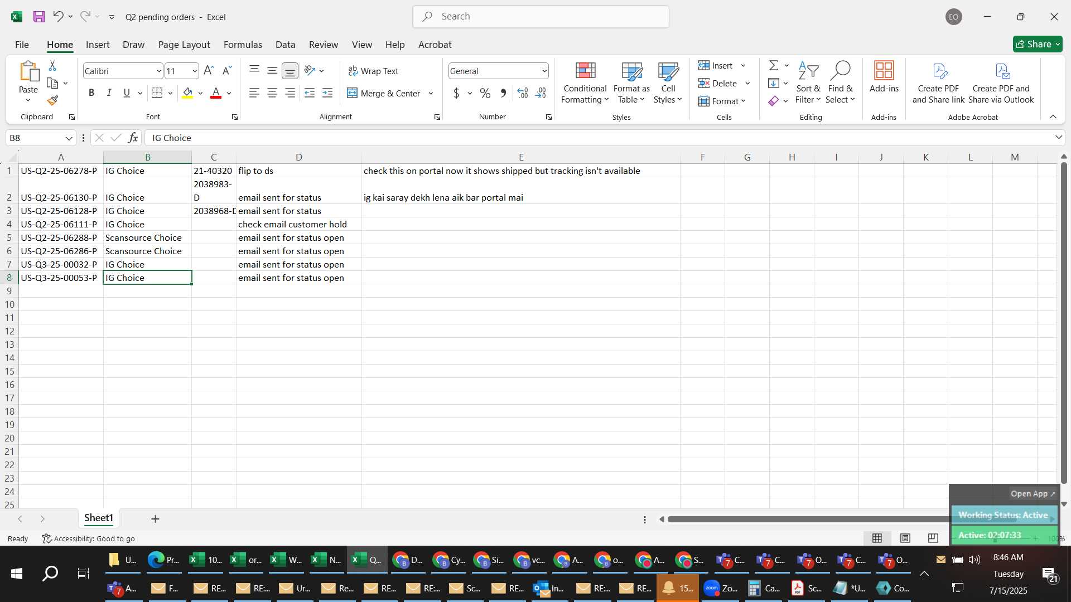1071x602 pixels.
Task: Apply the borders icon to the cell
Action: [157, 93]
